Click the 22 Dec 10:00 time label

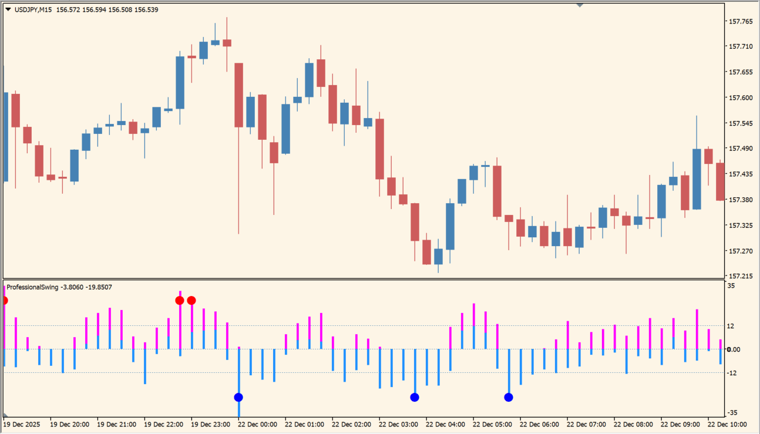727,424
